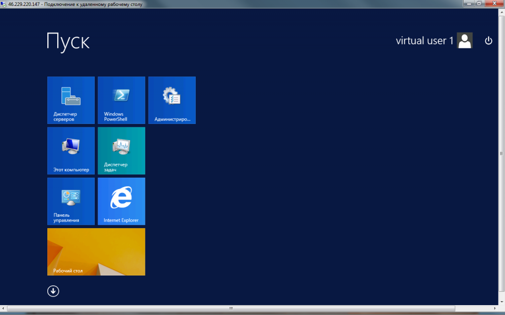Close the remote desktop connection window

494,3
